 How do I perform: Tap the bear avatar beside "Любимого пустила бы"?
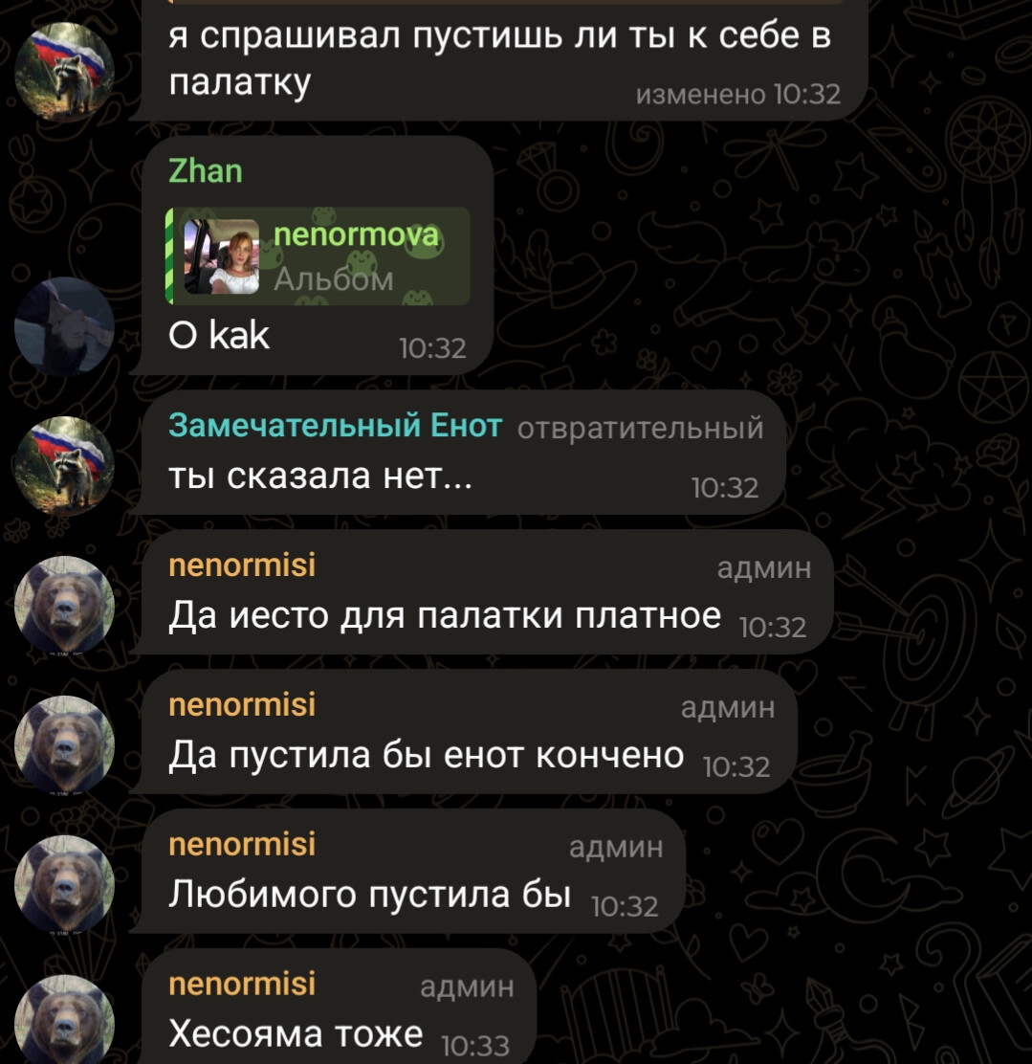(x=64, y=885)
